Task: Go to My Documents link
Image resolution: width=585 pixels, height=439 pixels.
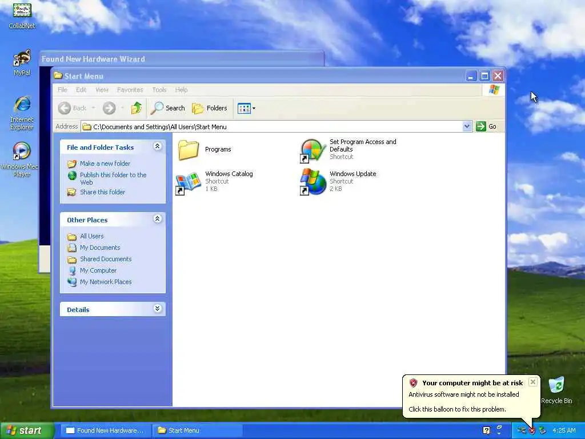Action: coord(100,248)
